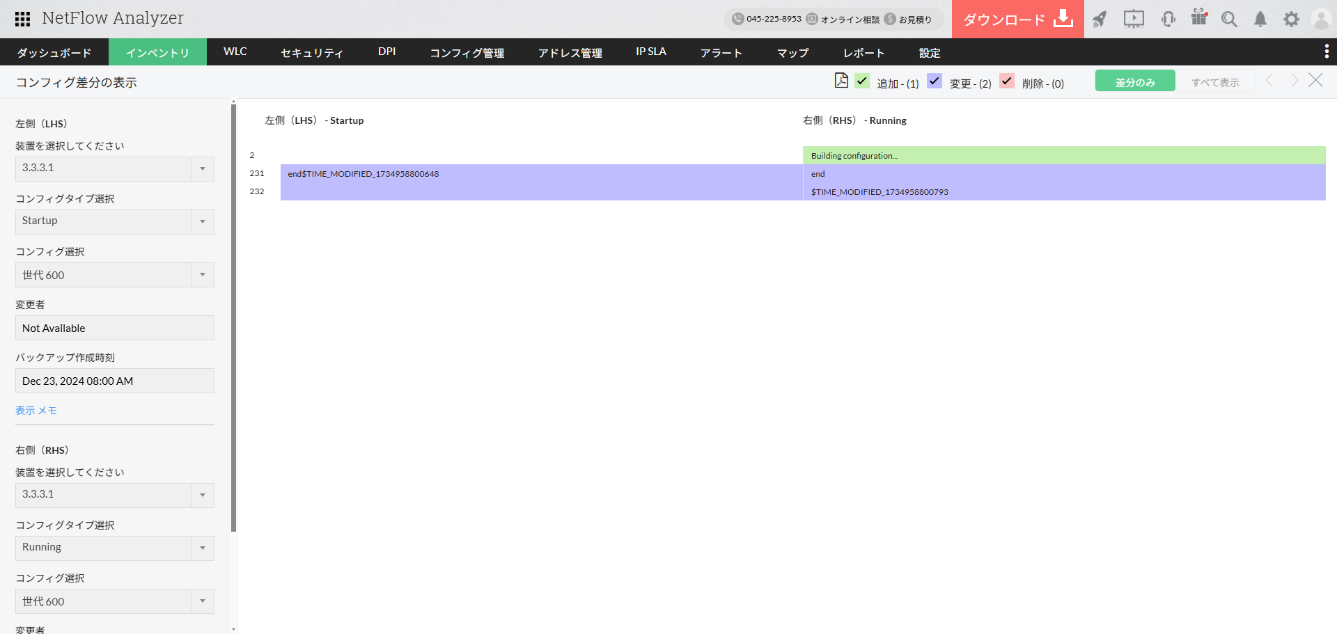
Task: Click the left panel vertical scrollbar
Action: click(x=234, y=318)
